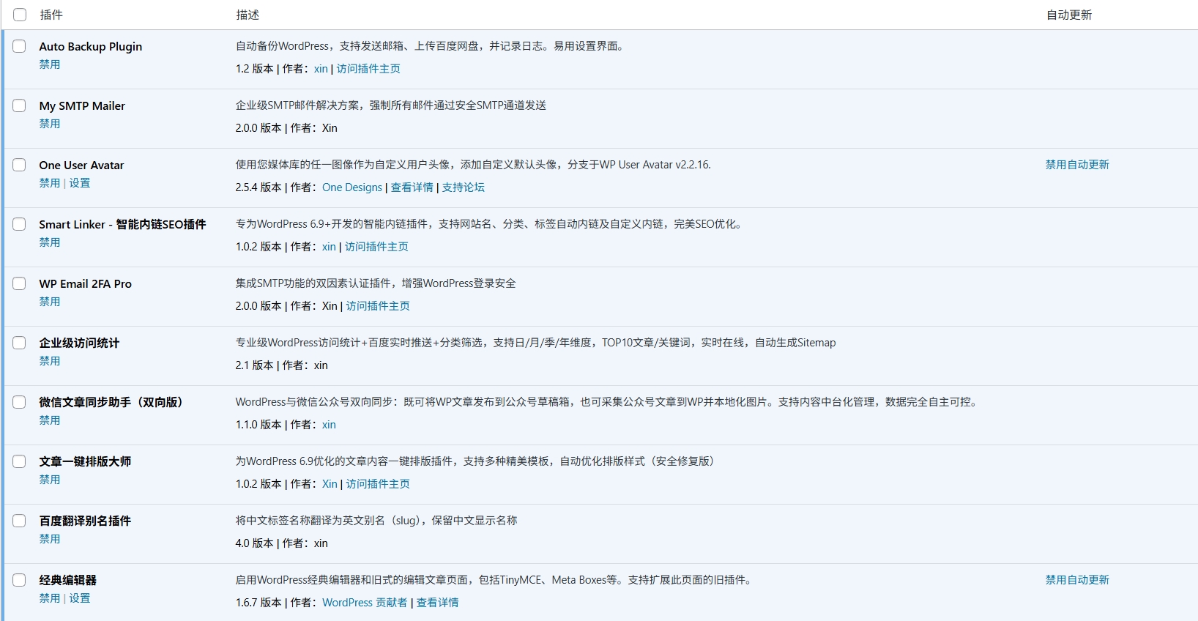The width and height of the screenshot is (1198, 621).
Task: Tick the Auto Backup Plugin checkbox
Action: click(20, 46)
